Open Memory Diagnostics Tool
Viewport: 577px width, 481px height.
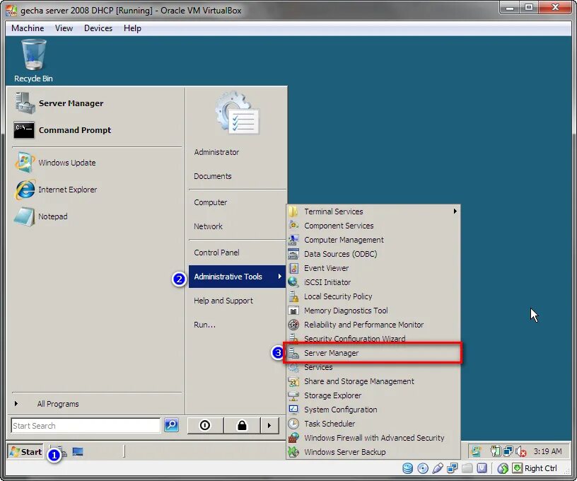point(373,311)
